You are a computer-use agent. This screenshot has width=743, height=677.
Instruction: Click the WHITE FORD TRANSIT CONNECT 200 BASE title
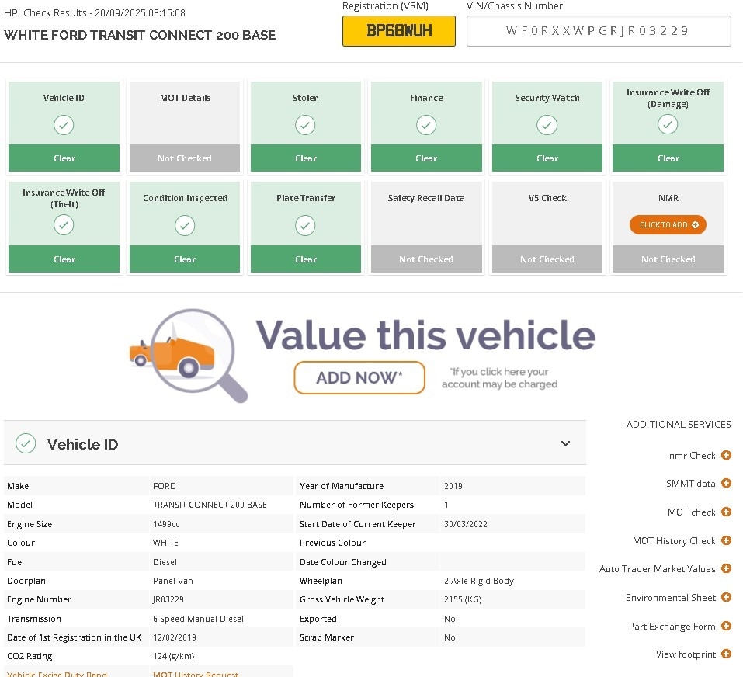(x=140, y=35)
